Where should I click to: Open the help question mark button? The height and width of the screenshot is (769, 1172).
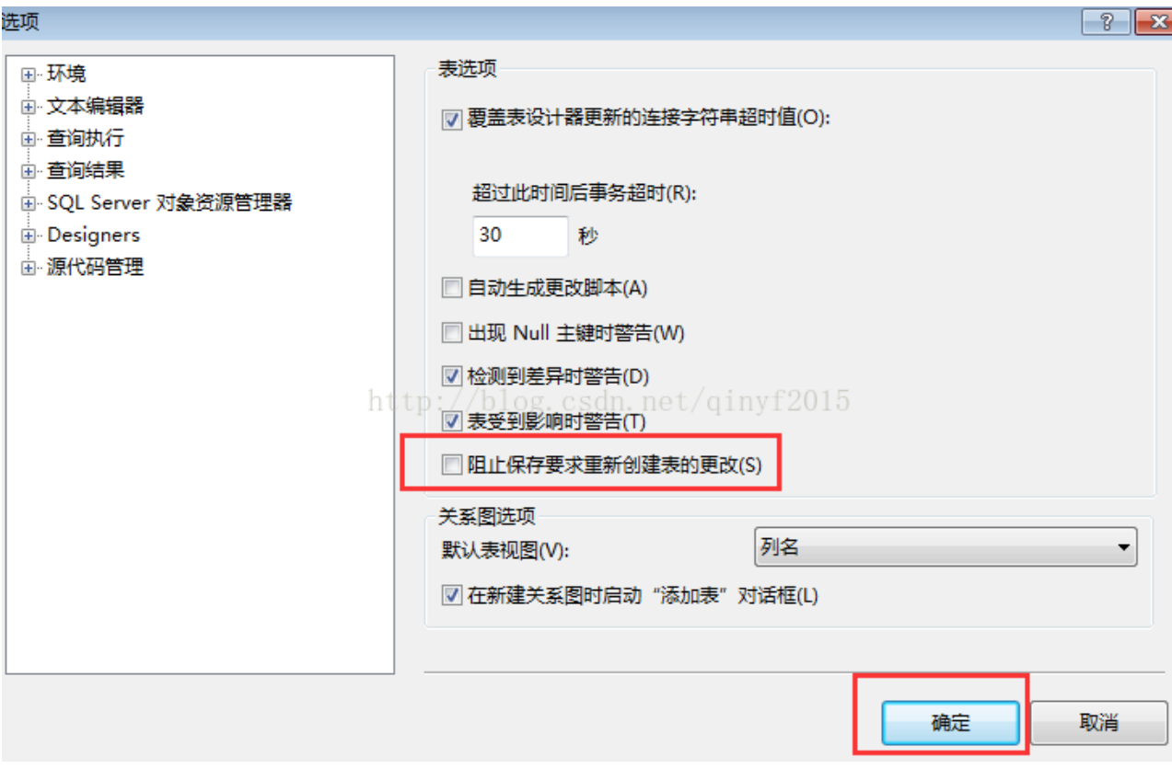tap(1106, 21)
